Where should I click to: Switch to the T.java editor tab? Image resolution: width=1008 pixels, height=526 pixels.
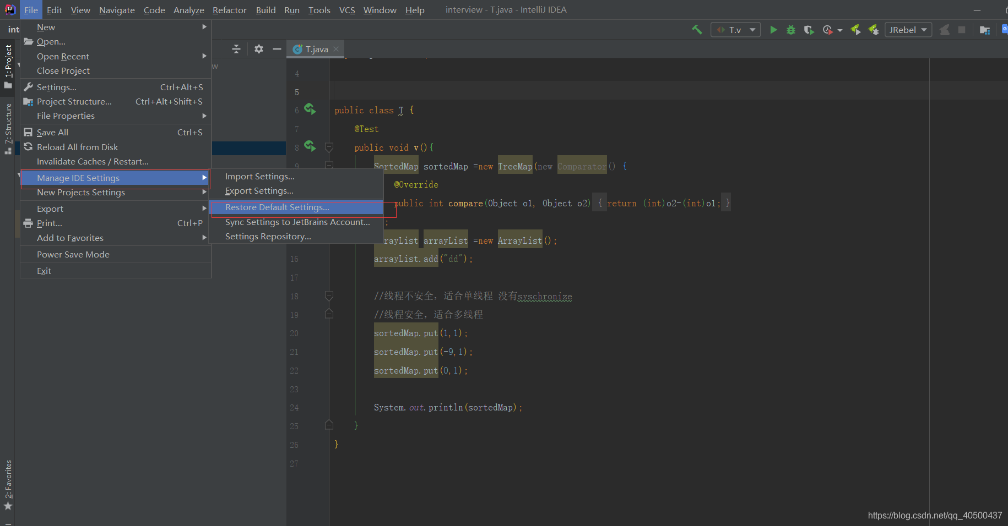point(316,49)
